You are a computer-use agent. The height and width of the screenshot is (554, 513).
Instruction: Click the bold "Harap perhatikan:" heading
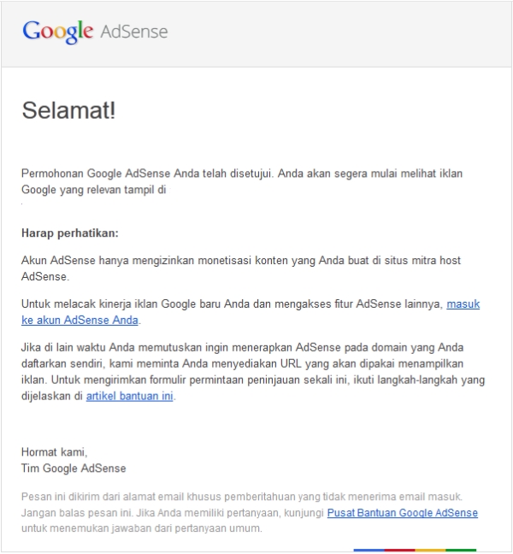[x=70, y=233]
